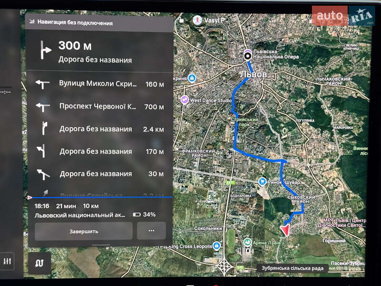Select the West Dance Studio map marker
Image resolution: width=381 pixels, height=286 pixels.
tap(184, 100)
